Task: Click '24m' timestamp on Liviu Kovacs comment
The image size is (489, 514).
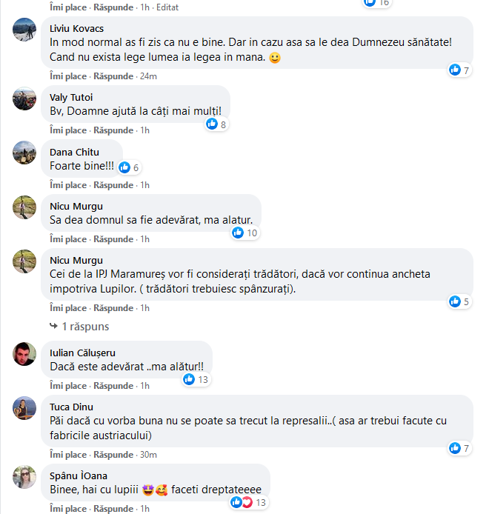Action: (148, 76)
